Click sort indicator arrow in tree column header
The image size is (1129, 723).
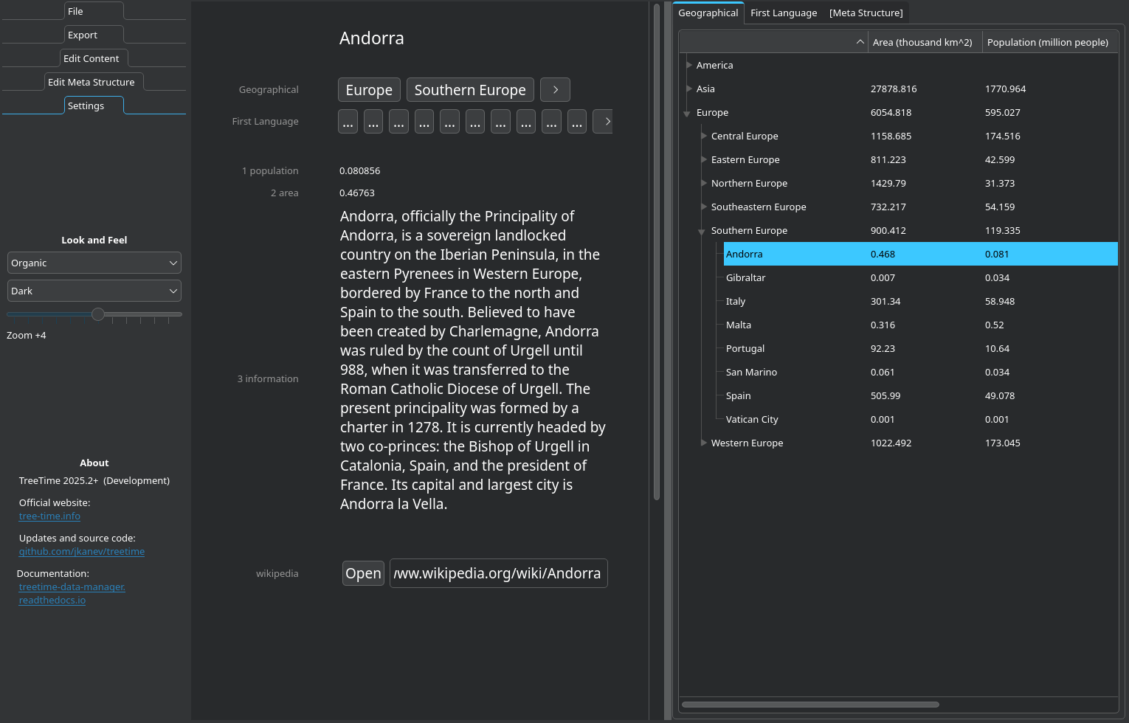860,42
